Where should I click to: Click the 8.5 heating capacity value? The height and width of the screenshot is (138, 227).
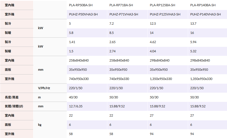click(112, 33)
